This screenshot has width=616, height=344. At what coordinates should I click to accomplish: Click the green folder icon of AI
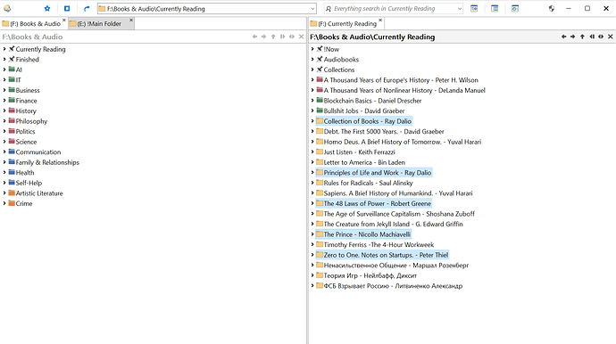[12, 69]
